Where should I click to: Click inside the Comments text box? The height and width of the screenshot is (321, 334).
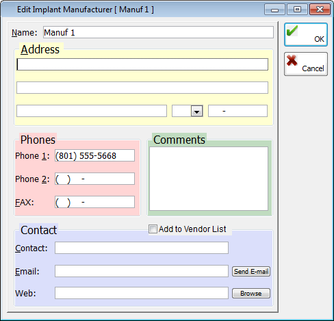[x=209, y=179]
